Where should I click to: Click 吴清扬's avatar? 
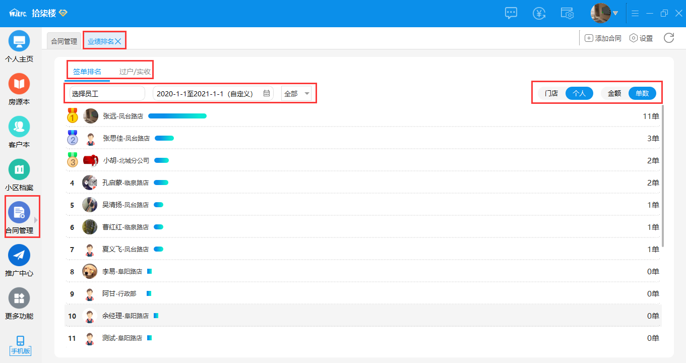tap(90, 205)
